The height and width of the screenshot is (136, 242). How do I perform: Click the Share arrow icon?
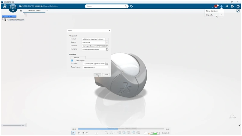pyautogui.click(x=227, y=6)
